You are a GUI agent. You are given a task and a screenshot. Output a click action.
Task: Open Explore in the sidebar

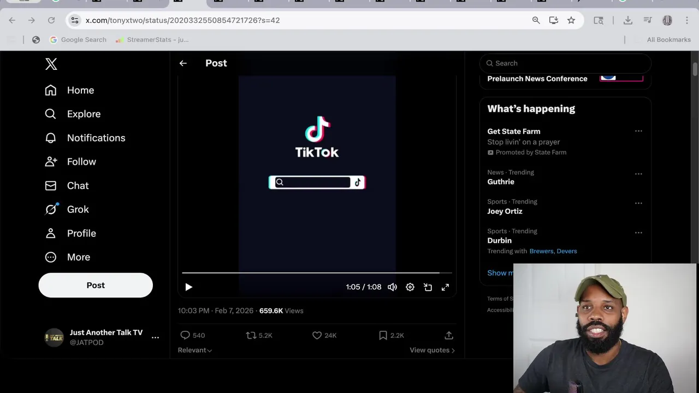(73, 114)
